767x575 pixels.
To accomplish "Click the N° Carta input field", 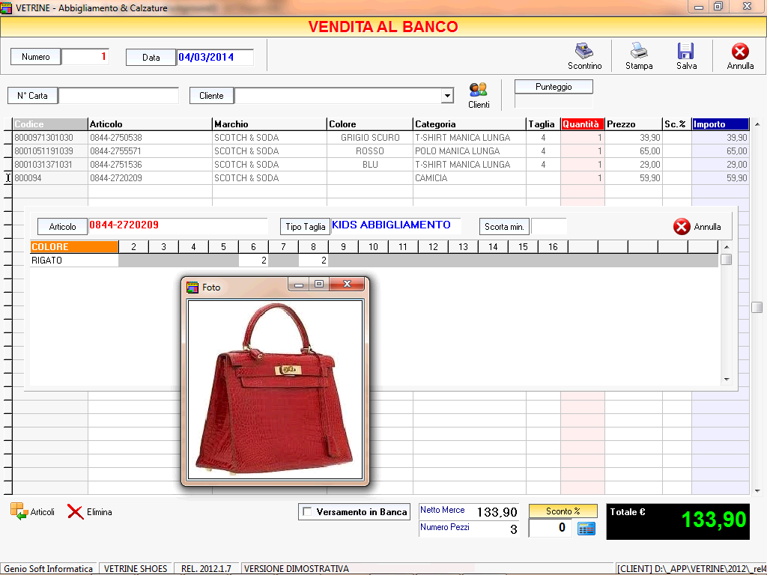I will coord(119,96).
